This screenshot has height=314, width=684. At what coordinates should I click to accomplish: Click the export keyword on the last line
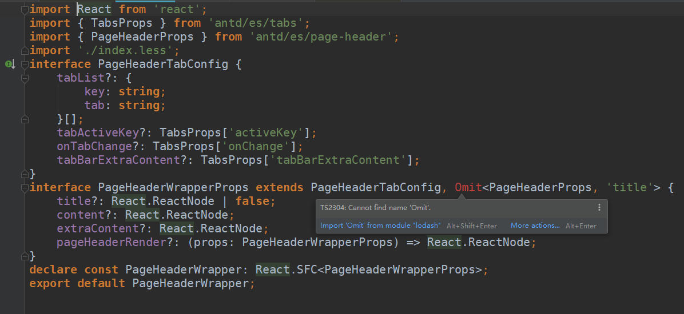point(50,284)
